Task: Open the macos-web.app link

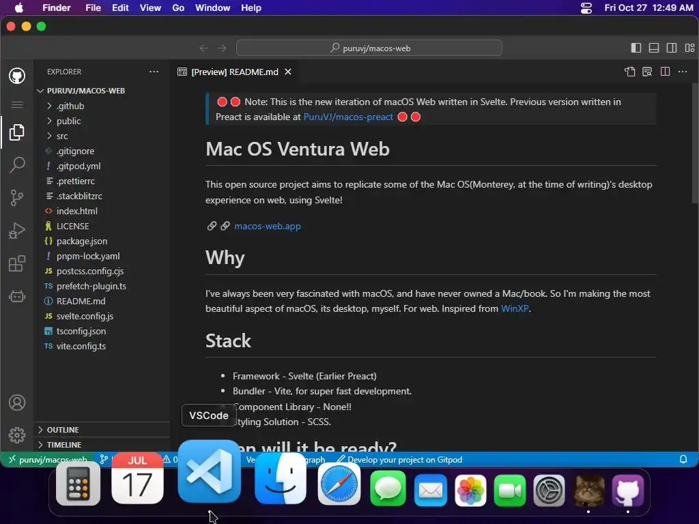Action: point(268,226)
